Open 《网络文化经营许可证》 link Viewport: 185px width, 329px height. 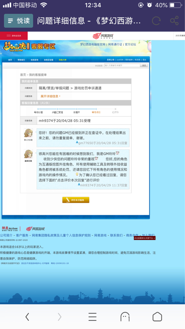pyautogui.click(x=10, y=263)
